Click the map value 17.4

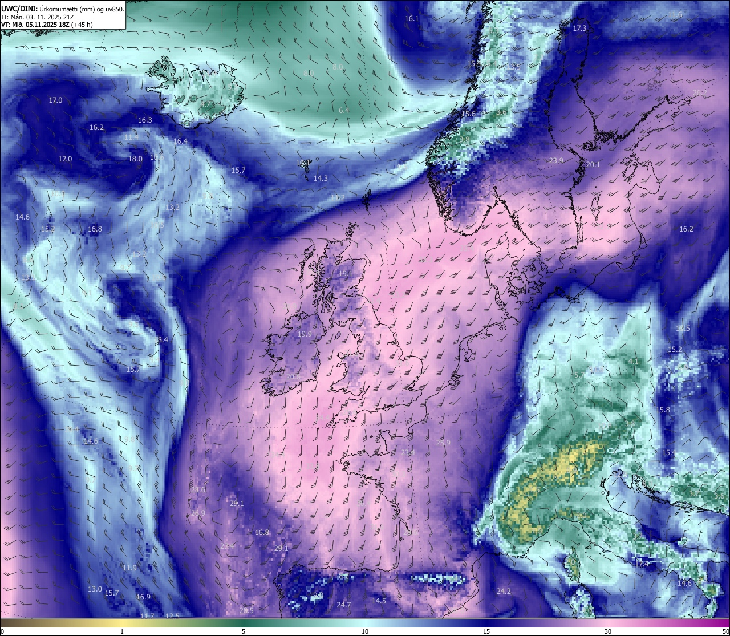tap(642, 564)
